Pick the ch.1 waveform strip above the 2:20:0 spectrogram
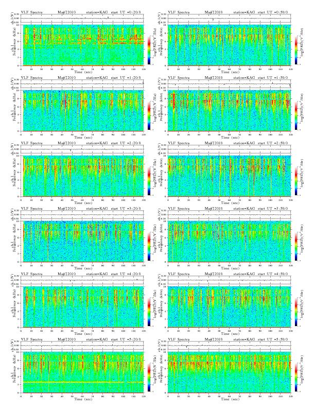The width and height of the screenshot is (315, 408). (82, 149)
